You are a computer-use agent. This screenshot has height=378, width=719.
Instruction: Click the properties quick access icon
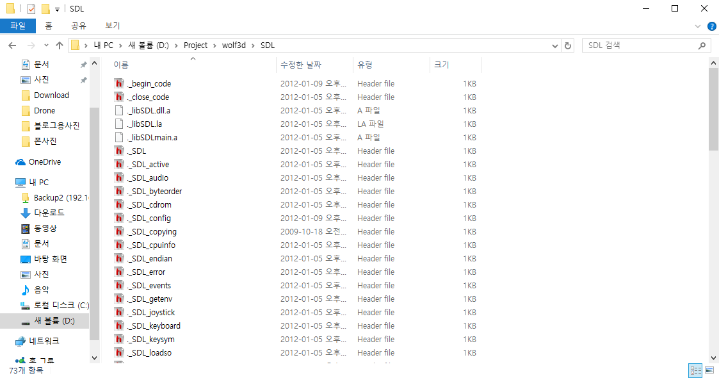tap(31, 9)
